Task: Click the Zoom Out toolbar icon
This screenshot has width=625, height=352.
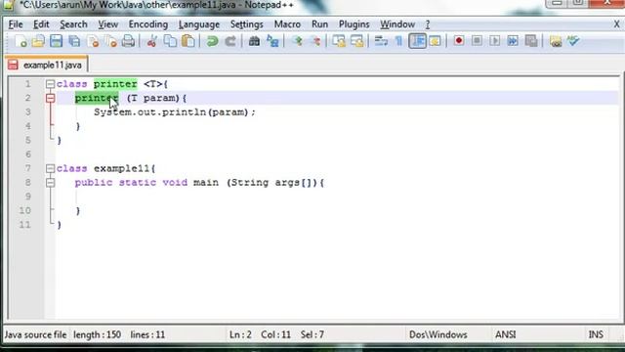Action: click(315, 41)
